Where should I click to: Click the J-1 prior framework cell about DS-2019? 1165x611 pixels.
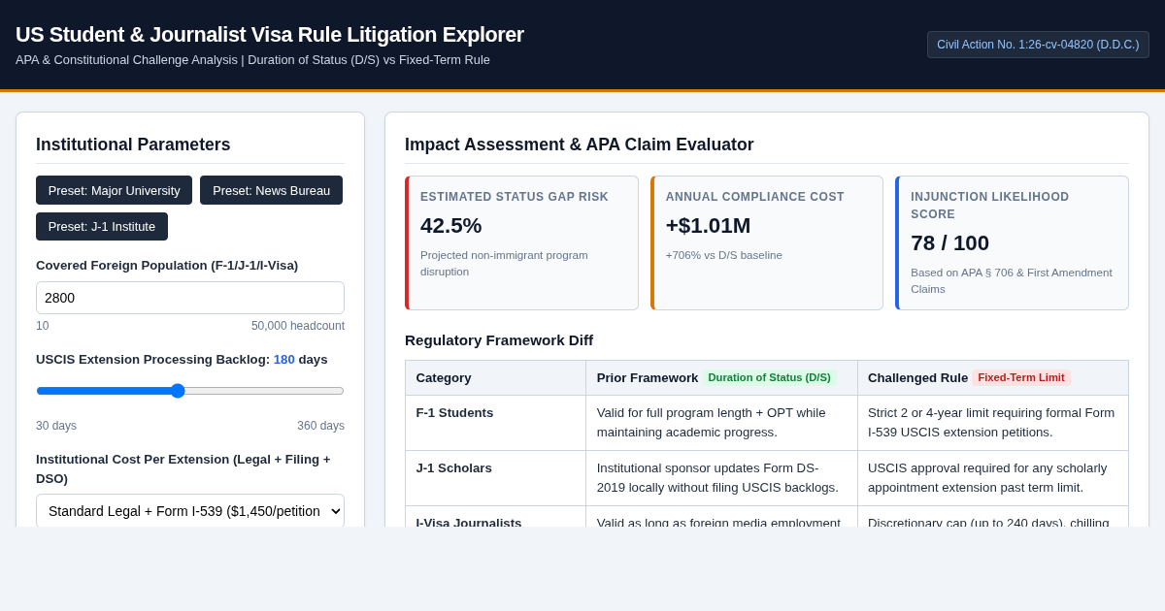(721, 478)
